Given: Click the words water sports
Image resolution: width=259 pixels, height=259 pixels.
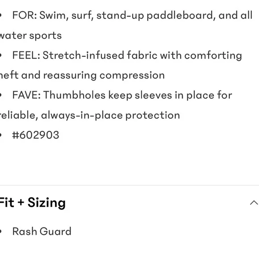Looking at the screenshot, I should (31, 36).
